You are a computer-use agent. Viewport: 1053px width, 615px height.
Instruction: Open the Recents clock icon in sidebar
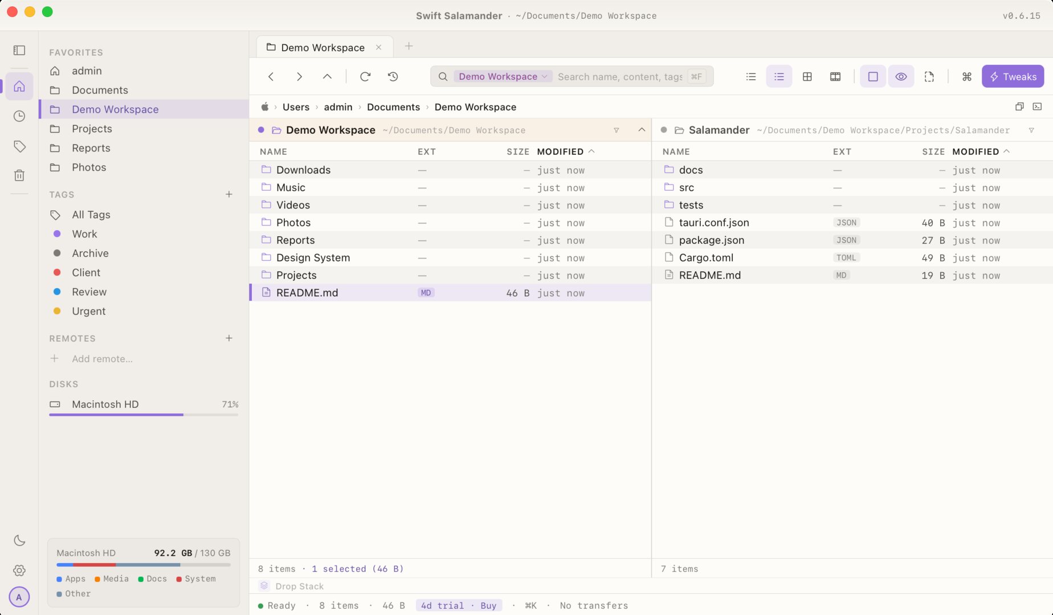19,116
